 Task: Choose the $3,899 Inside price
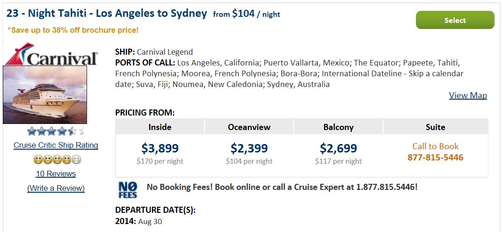point(160,148)
